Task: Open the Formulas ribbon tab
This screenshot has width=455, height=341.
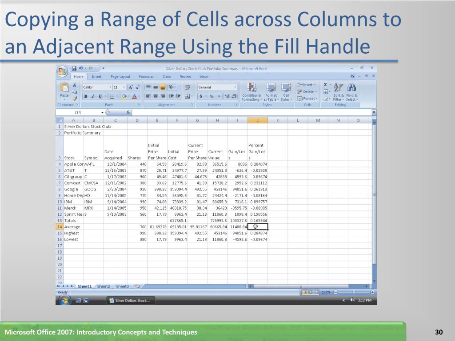Action: [x=146, y=76]
